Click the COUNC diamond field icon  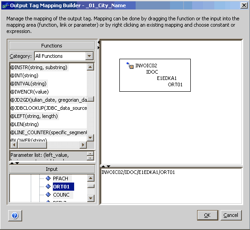[48, 194]
